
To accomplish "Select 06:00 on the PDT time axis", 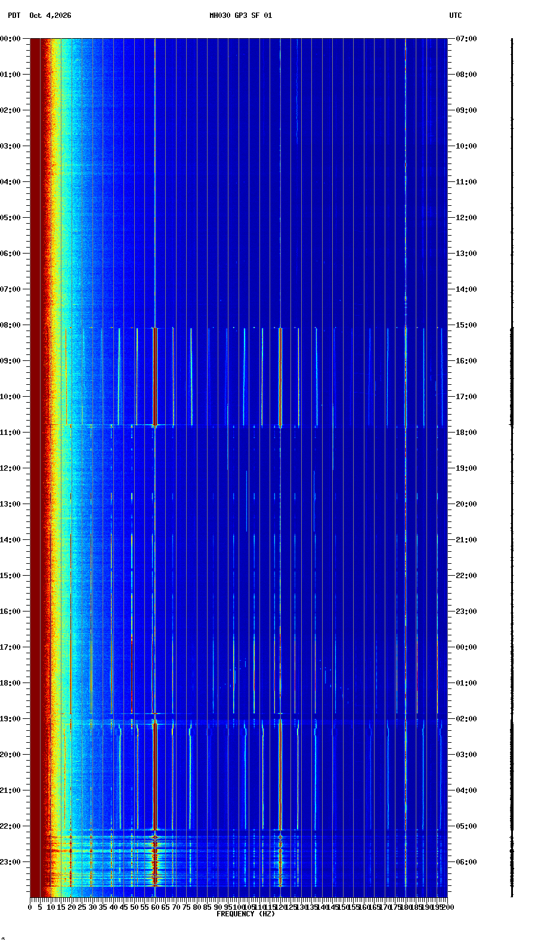I will coord(10,254).
